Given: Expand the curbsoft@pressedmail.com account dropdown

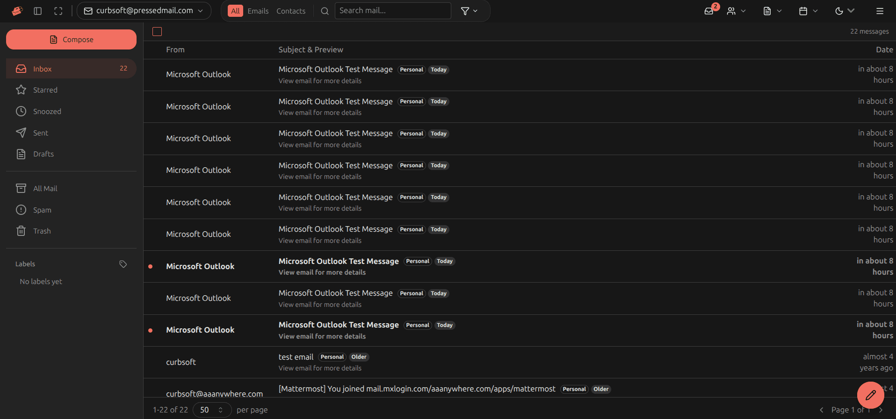Looking at the screenshot, I should click(144, 11).
